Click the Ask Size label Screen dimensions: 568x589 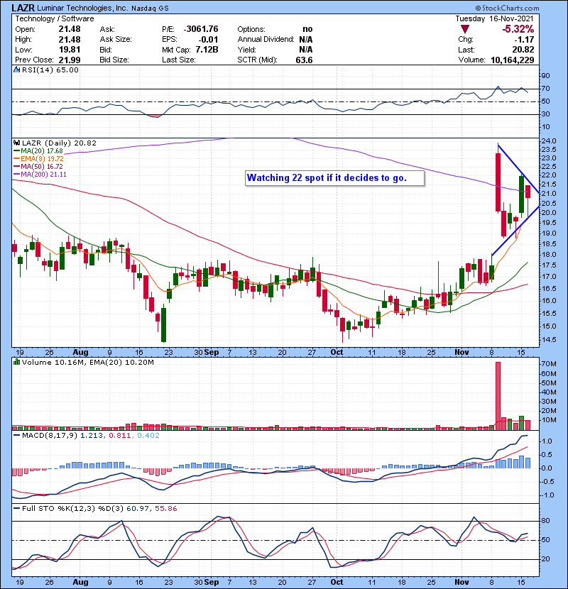116,40
